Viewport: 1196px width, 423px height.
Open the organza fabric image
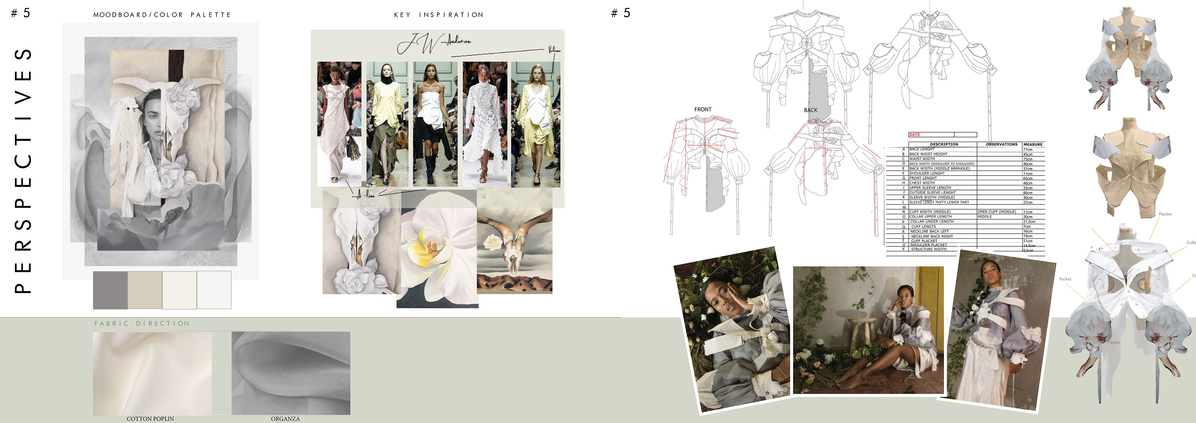click(x=291, y=373)
